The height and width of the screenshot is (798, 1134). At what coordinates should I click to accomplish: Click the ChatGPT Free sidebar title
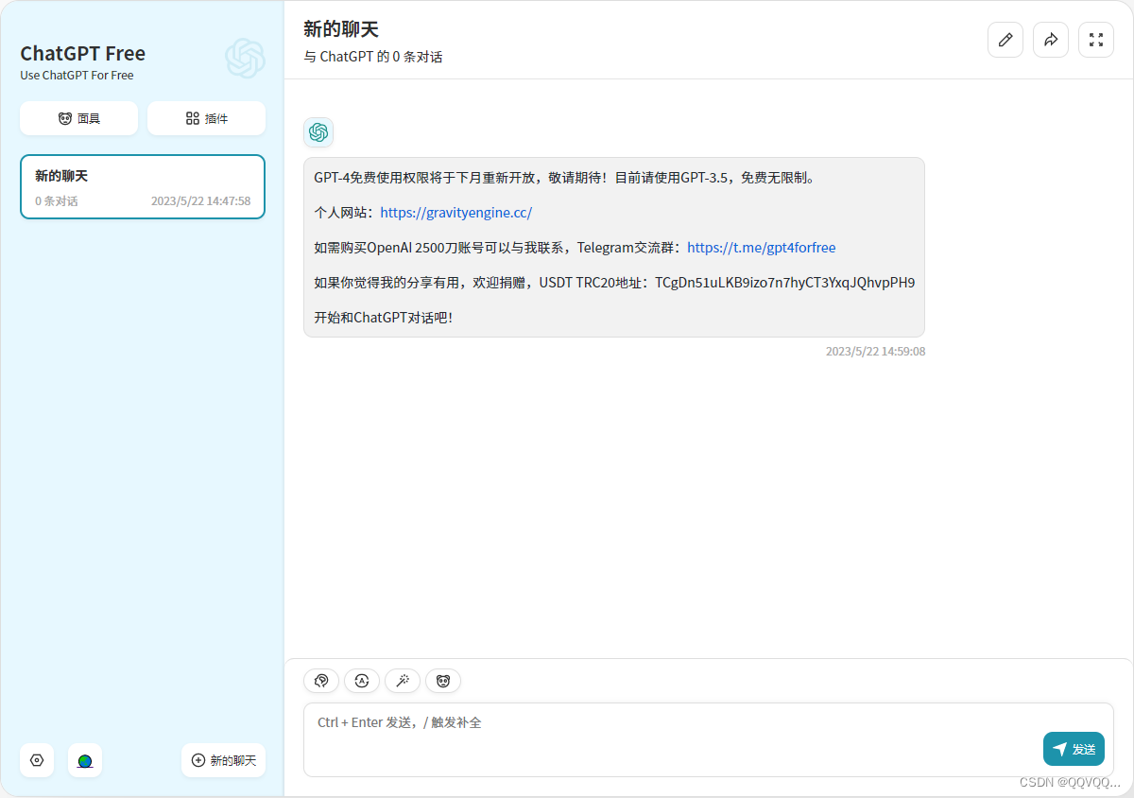83,53
